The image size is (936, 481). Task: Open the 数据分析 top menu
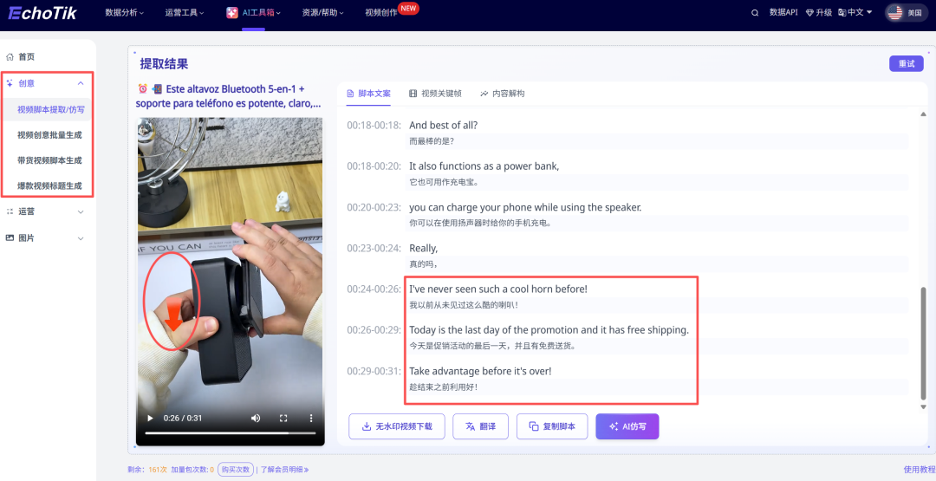pos(126,13)
